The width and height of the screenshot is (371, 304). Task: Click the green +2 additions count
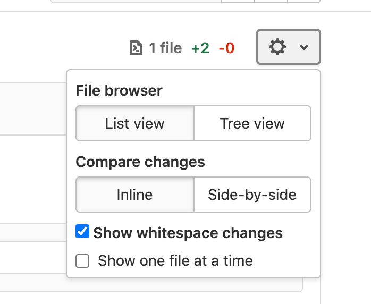coord(200,48)
